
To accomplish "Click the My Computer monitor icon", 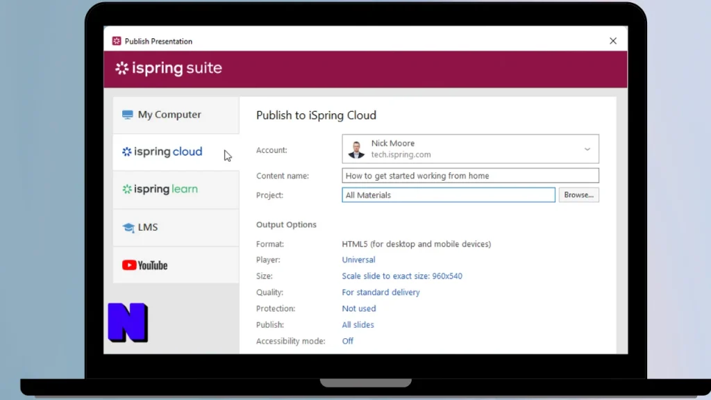I will point(128,115).
